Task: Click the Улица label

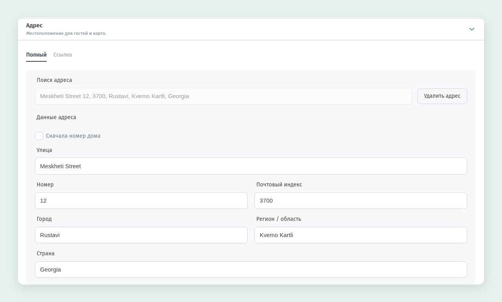Action: [44, 150]
